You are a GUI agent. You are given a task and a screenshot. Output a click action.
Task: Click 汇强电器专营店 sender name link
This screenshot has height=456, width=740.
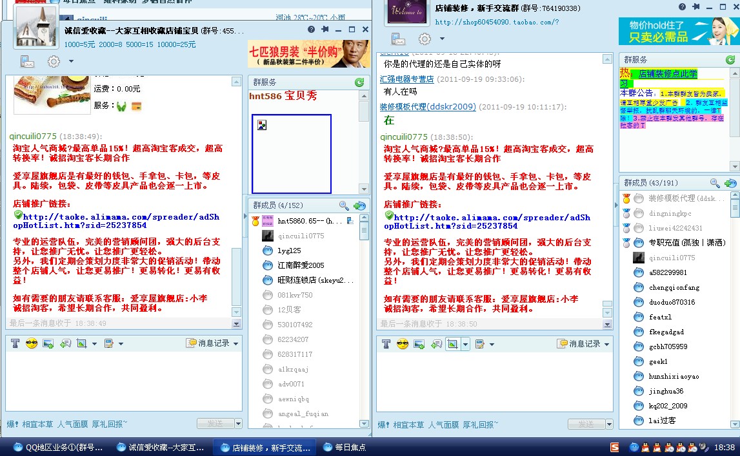(x=407, y=79)
